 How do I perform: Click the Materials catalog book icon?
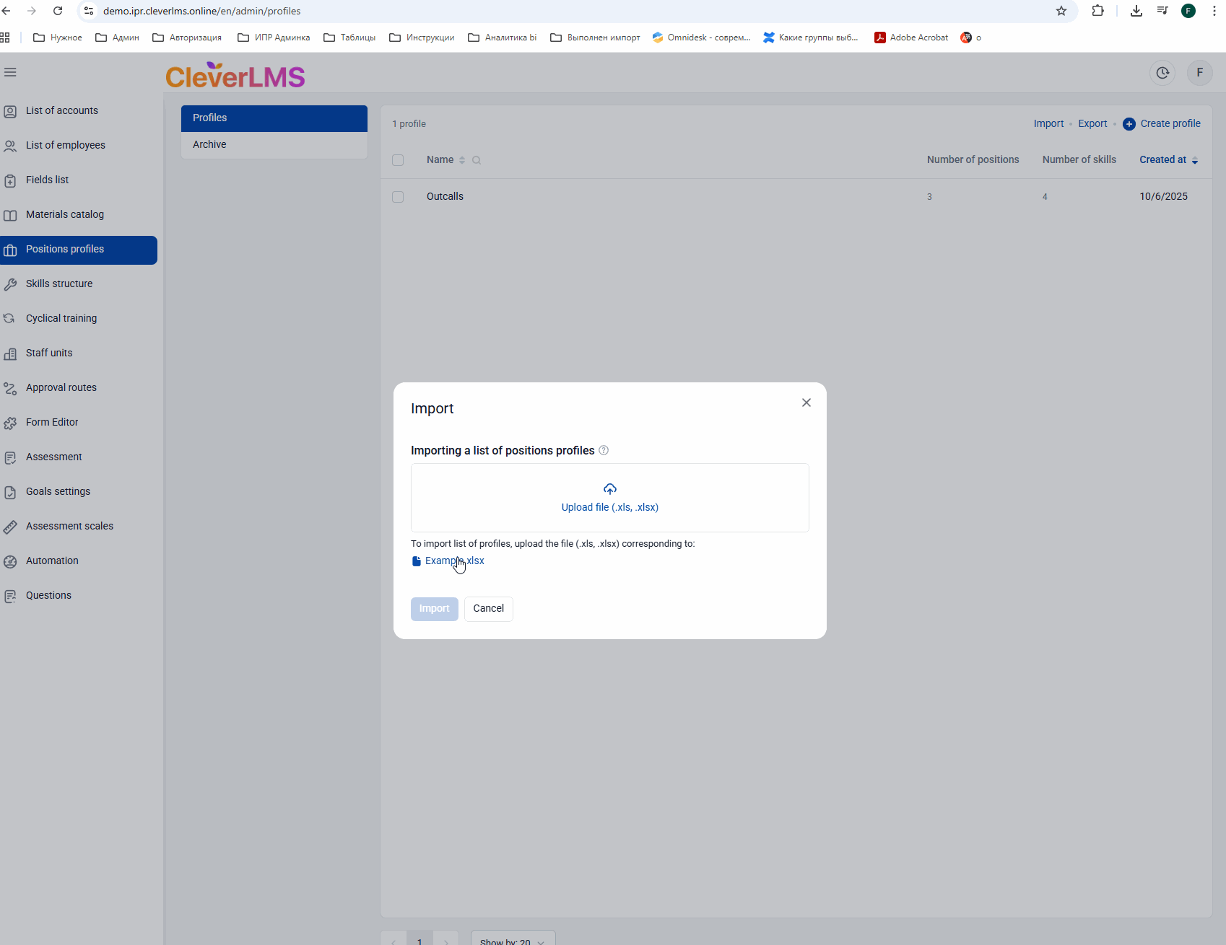point(10,216)
